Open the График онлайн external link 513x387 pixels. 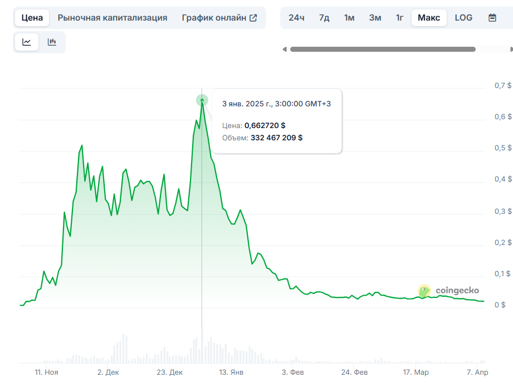click(x=219, y=18)
